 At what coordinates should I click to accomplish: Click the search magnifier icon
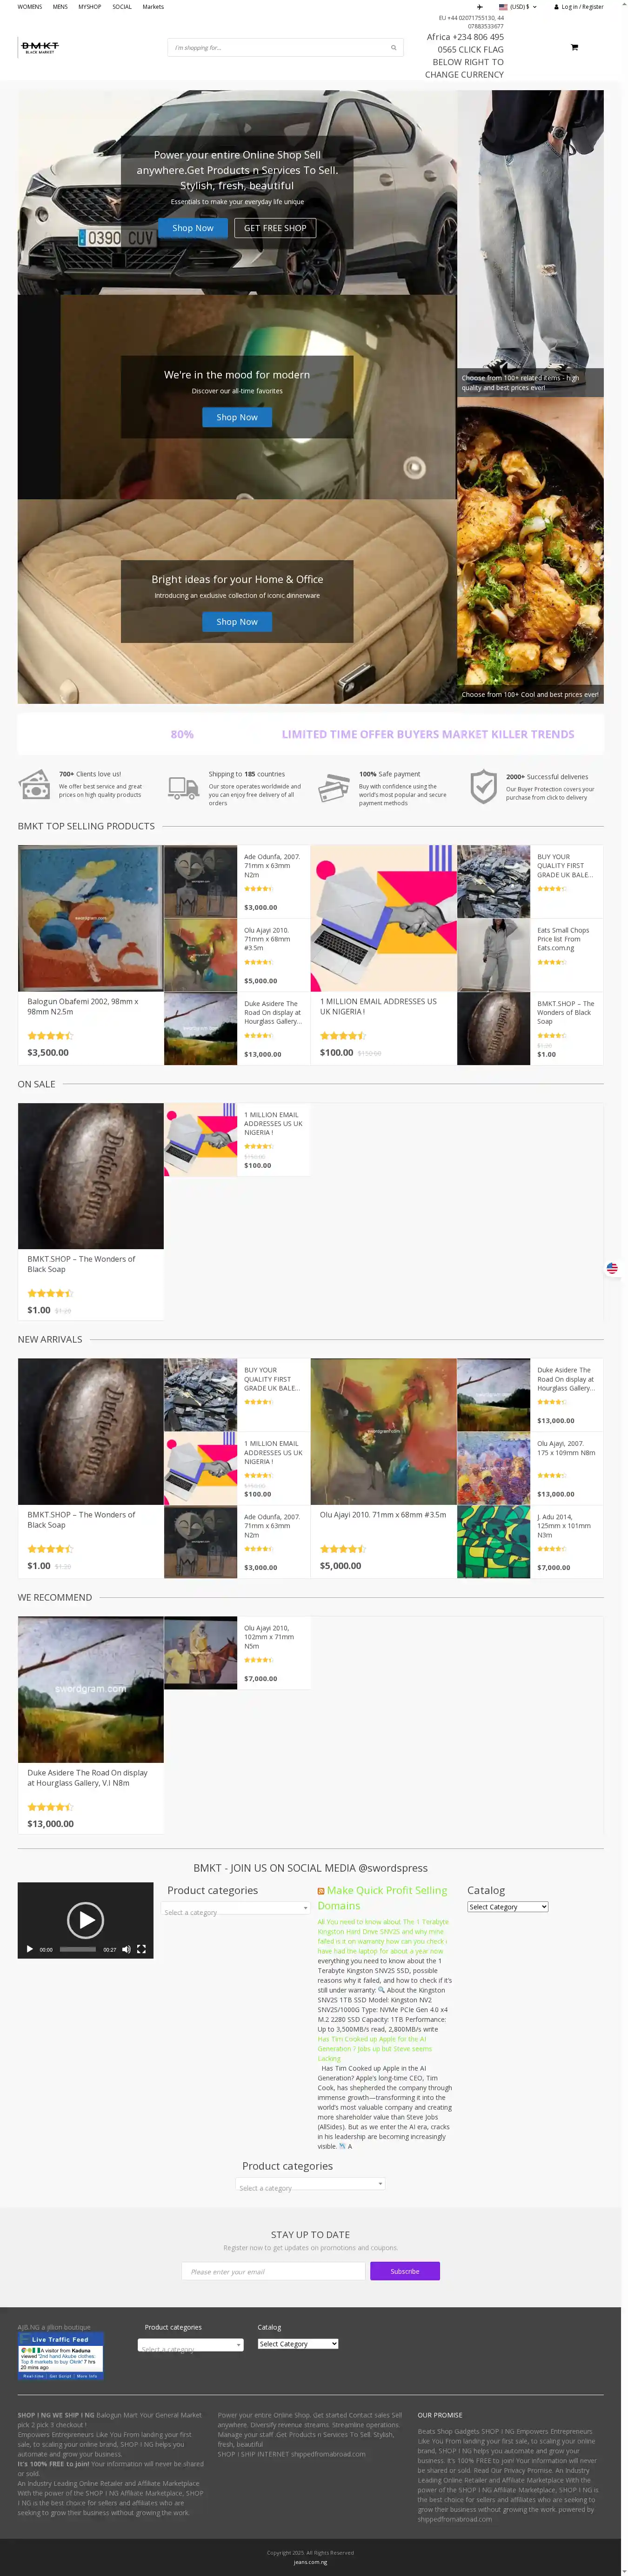[x=393, y=47]
